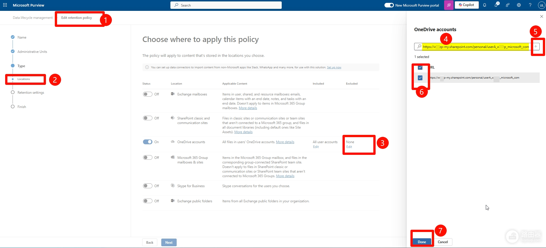Viewport: 546px width, 248px height.
Task: Click the Microsoft 365 Group icon
Action: tap(173, 157)
